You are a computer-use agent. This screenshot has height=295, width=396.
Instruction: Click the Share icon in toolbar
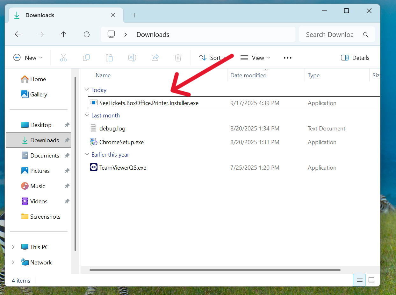pyautogui.click(x=155, y=58)
